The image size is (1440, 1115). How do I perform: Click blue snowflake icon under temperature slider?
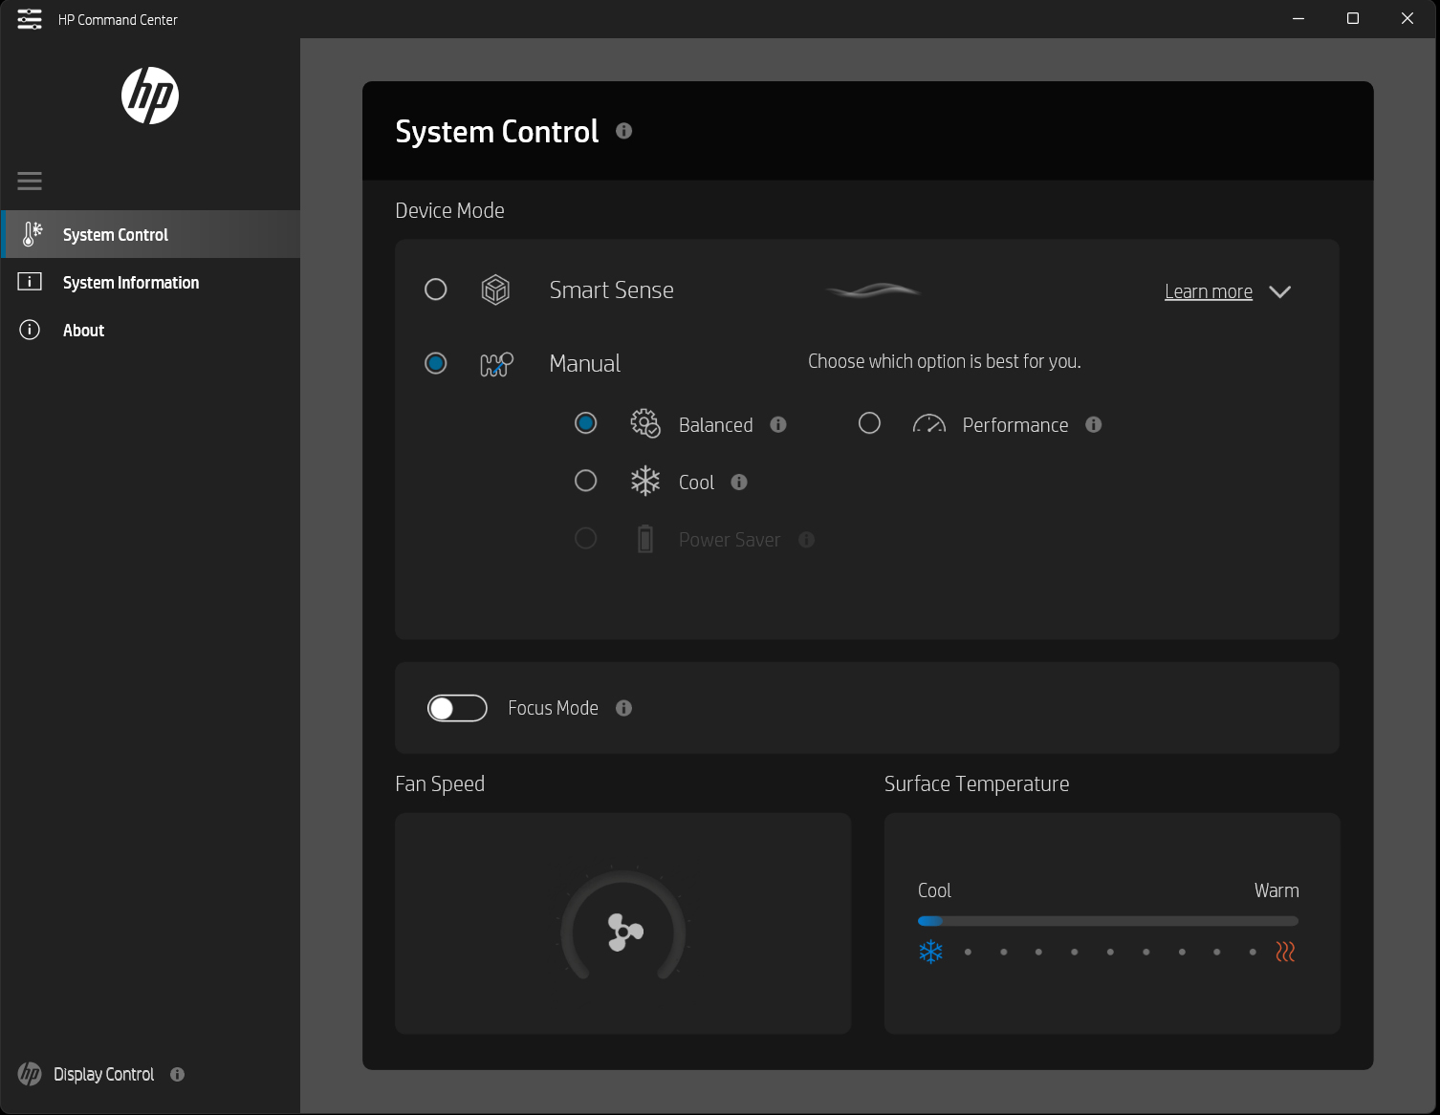tap(931, 952)
